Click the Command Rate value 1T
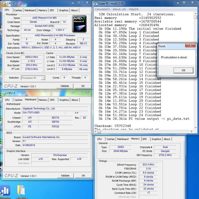This screenshot has width=199, height=199. [x=148, y=193]
